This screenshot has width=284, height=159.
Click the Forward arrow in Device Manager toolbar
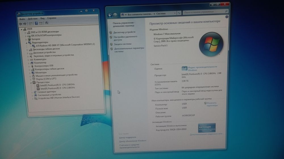(25, 24)
